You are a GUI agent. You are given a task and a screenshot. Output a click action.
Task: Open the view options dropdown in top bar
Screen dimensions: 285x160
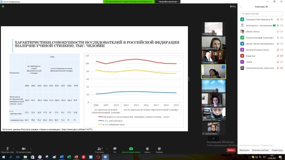click(x=168, y=2)
